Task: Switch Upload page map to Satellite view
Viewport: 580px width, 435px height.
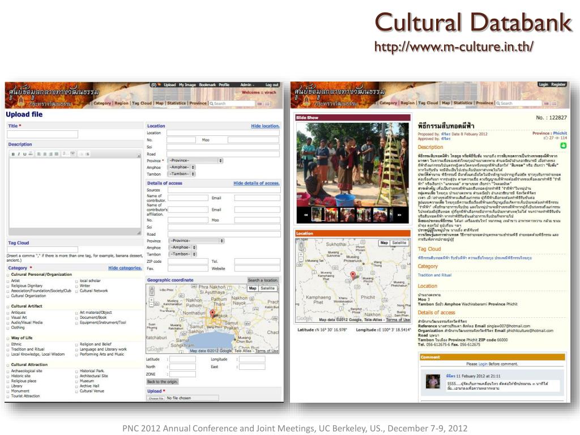Action: [x=267, y=288]
